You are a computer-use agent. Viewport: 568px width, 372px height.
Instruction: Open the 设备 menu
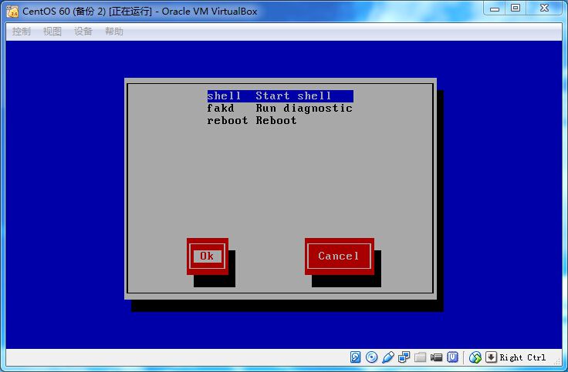point(83,32)
